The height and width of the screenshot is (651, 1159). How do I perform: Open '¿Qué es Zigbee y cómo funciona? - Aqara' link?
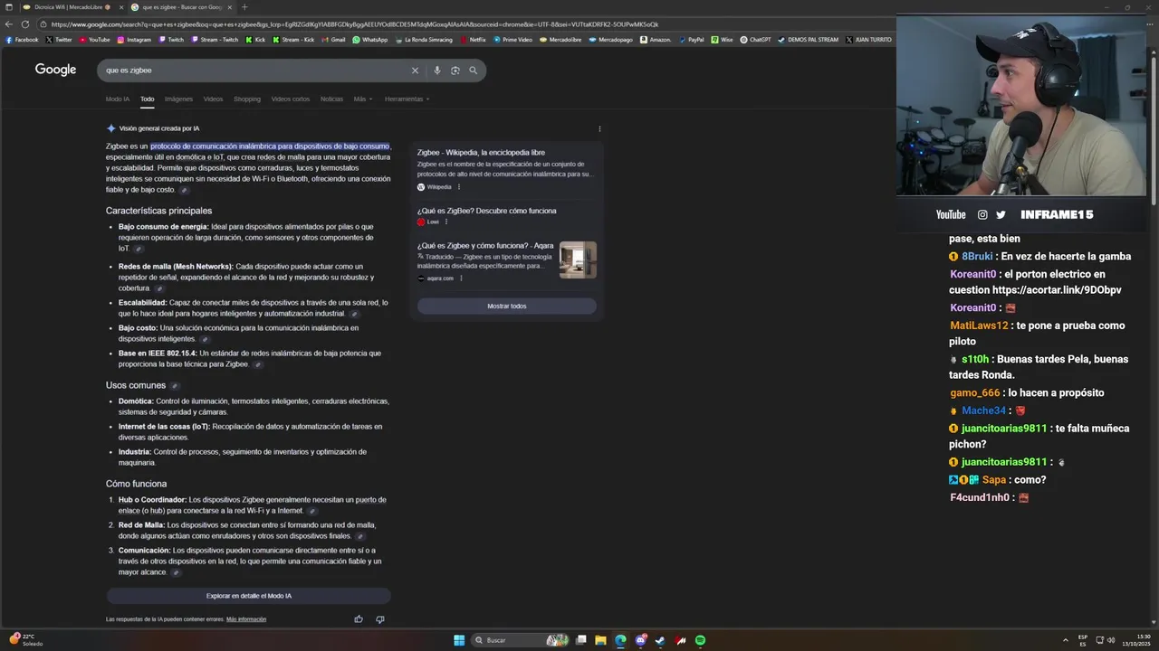pyautogui.click(x=485, y=245)
